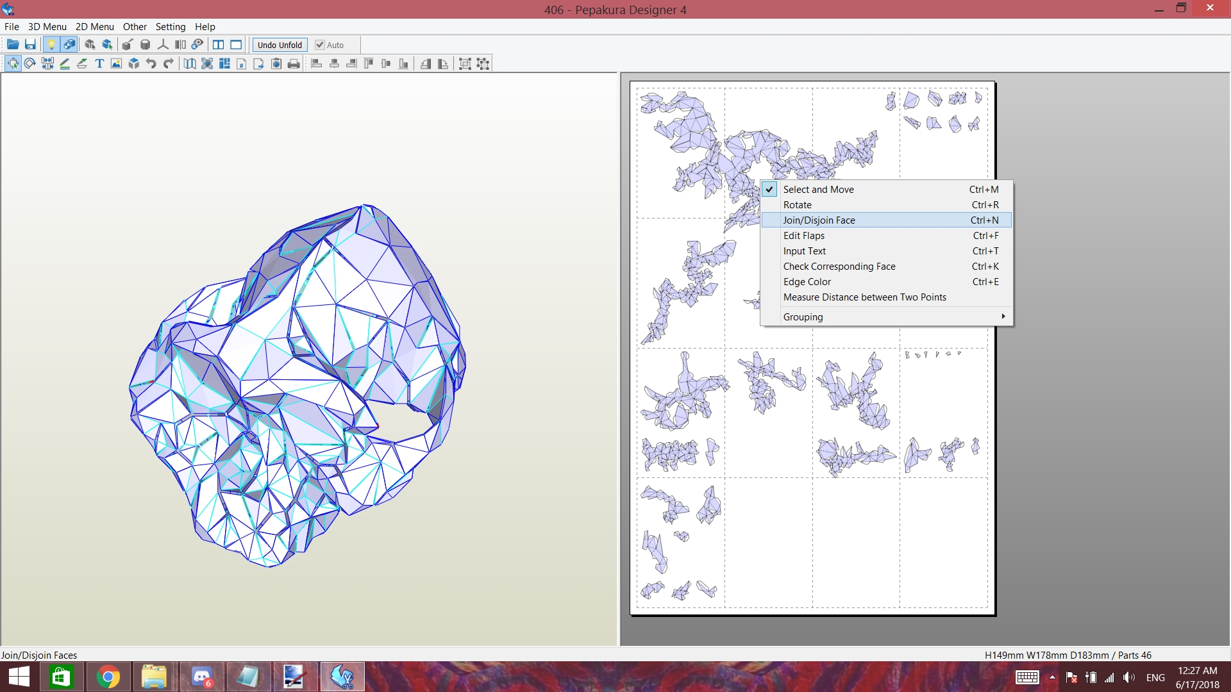Open the Windows Start button
Screen dimensions: 1231x692
(19, 677)
